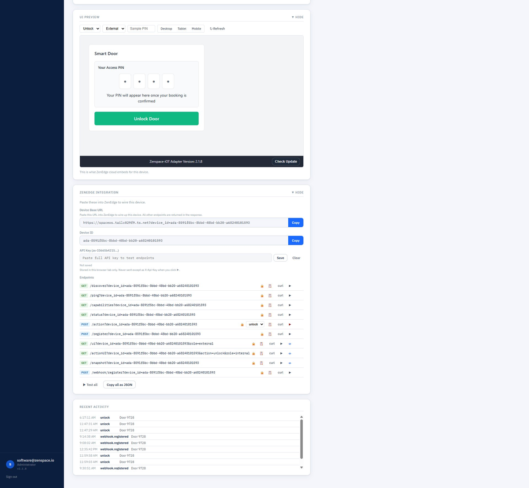Click the Recent Activity scrollbar thumb
Image resolution: width=529 pixels, height=488 pixels.
point(302,439)
